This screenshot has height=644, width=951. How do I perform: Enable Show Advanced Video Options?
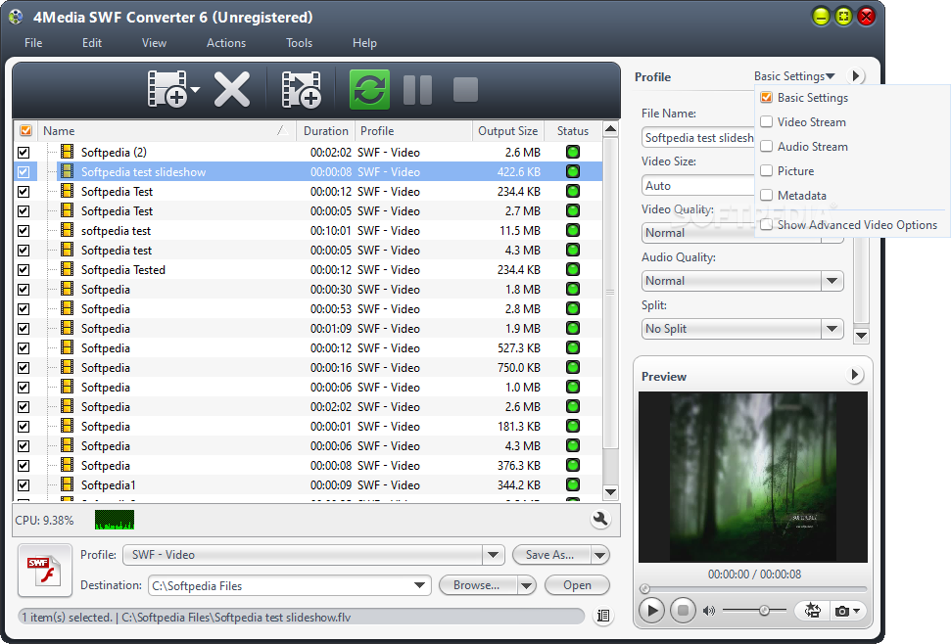tap(767, 225)
